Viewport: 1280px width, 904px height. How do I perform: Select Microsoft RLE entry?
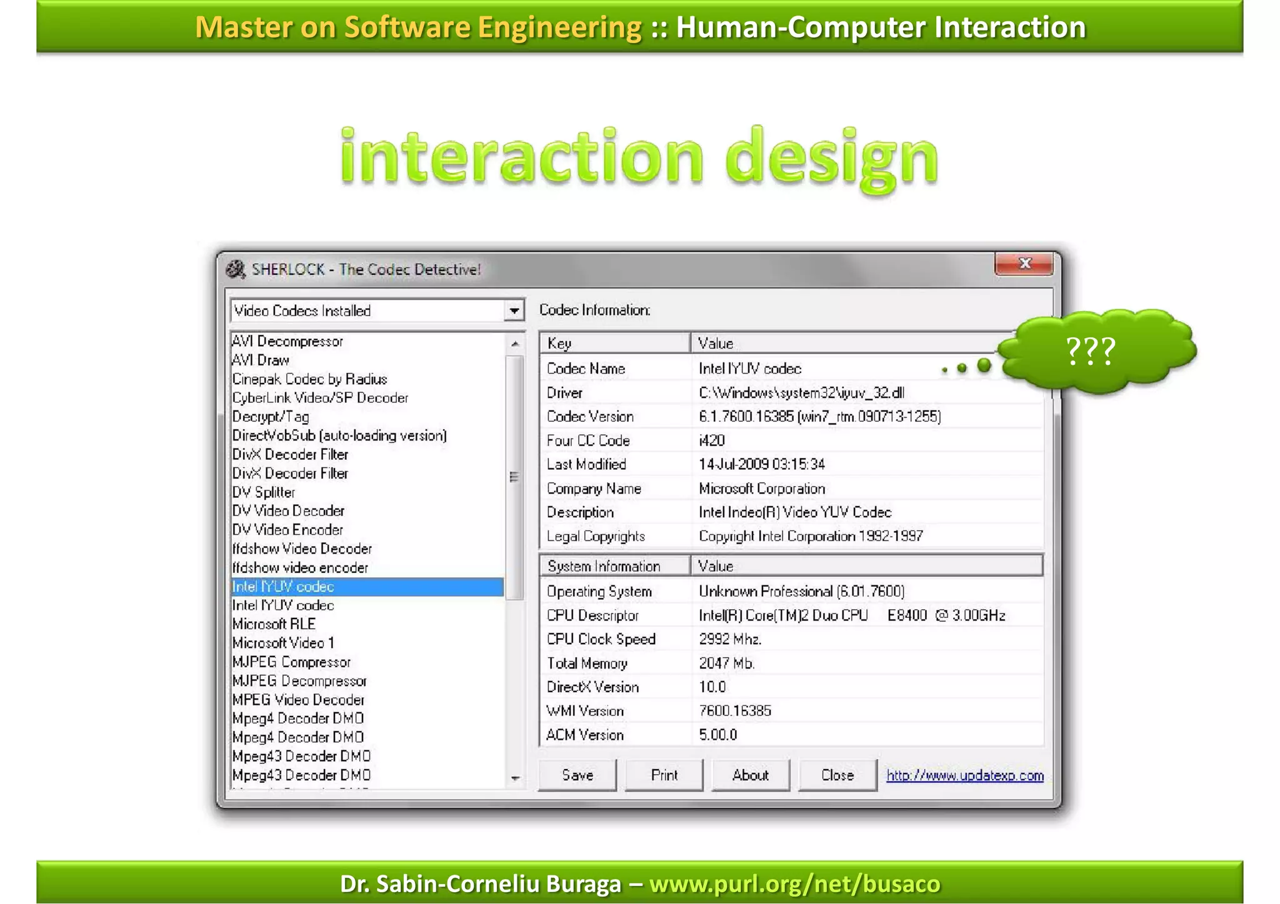click(x=367, y=624)
